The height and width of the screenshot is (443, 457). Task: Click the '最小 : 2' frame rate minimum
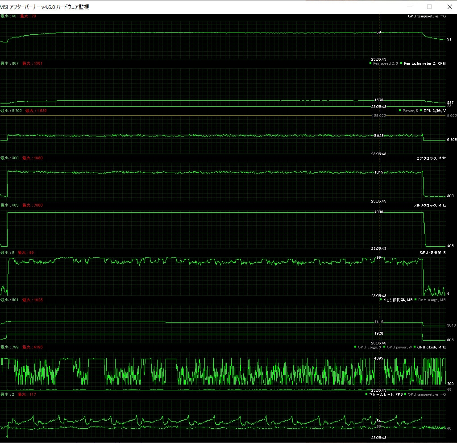point(7,394)
